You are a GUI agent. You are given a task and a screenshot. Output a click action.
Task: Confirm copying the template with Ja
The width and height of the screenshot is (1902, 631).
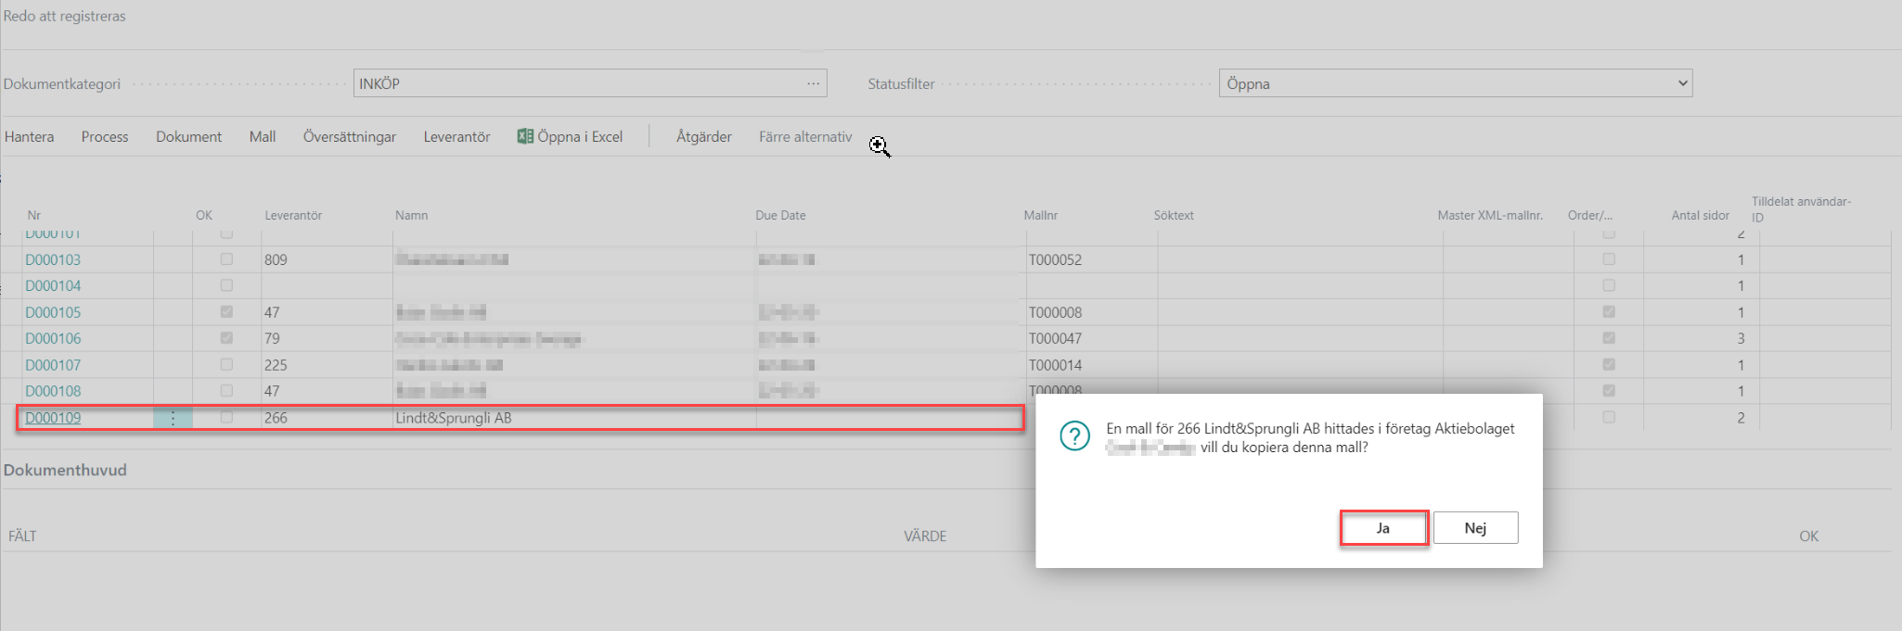pos(1382,528)
